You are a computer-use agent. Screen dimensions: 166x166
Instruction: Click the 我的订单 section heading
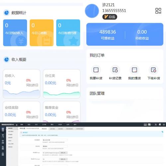click(x=97, y=55)
